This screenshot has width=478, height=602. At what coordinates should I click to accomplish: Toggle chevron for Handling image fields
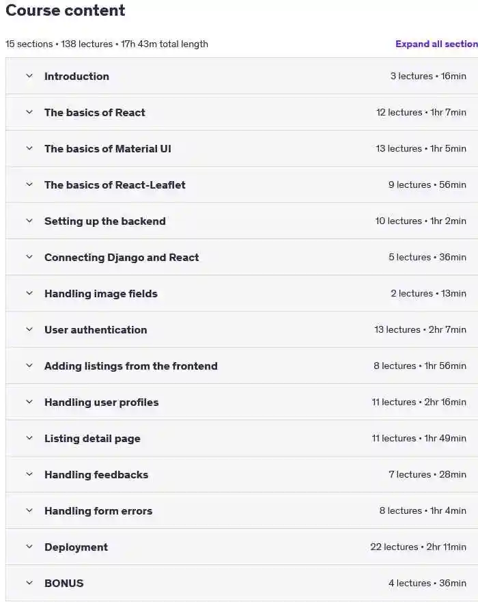[x=29, y=293]
